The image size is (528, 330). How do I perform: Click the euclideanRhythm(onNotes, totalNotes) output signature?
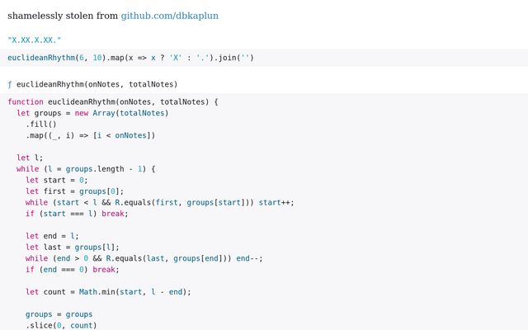(97, 83)
